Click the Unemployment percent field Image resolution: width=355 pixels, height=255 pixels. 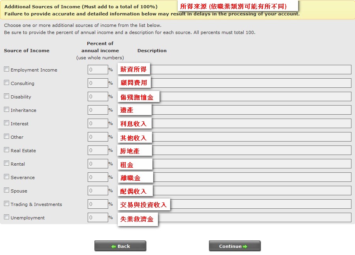click(x=98, y=217)
